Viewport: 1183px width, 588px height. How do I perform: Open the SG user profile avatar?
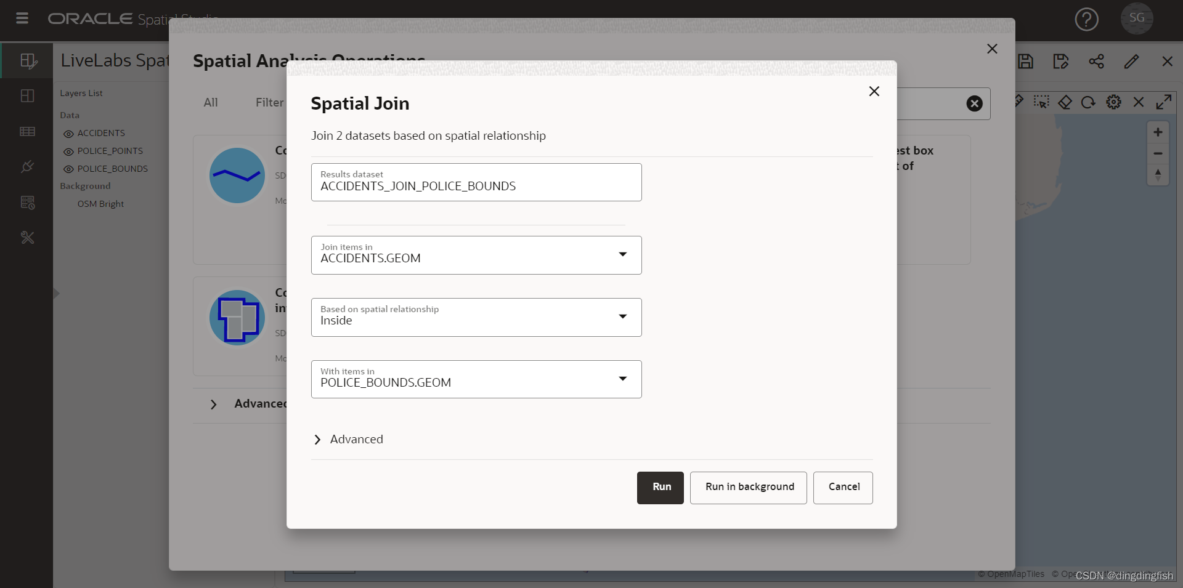1137,18
